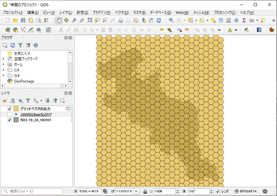Click the Browser panel filter funnel icon
Image resolution: width=277 pixels, height=196 pixels.
(x=20, y=45)
